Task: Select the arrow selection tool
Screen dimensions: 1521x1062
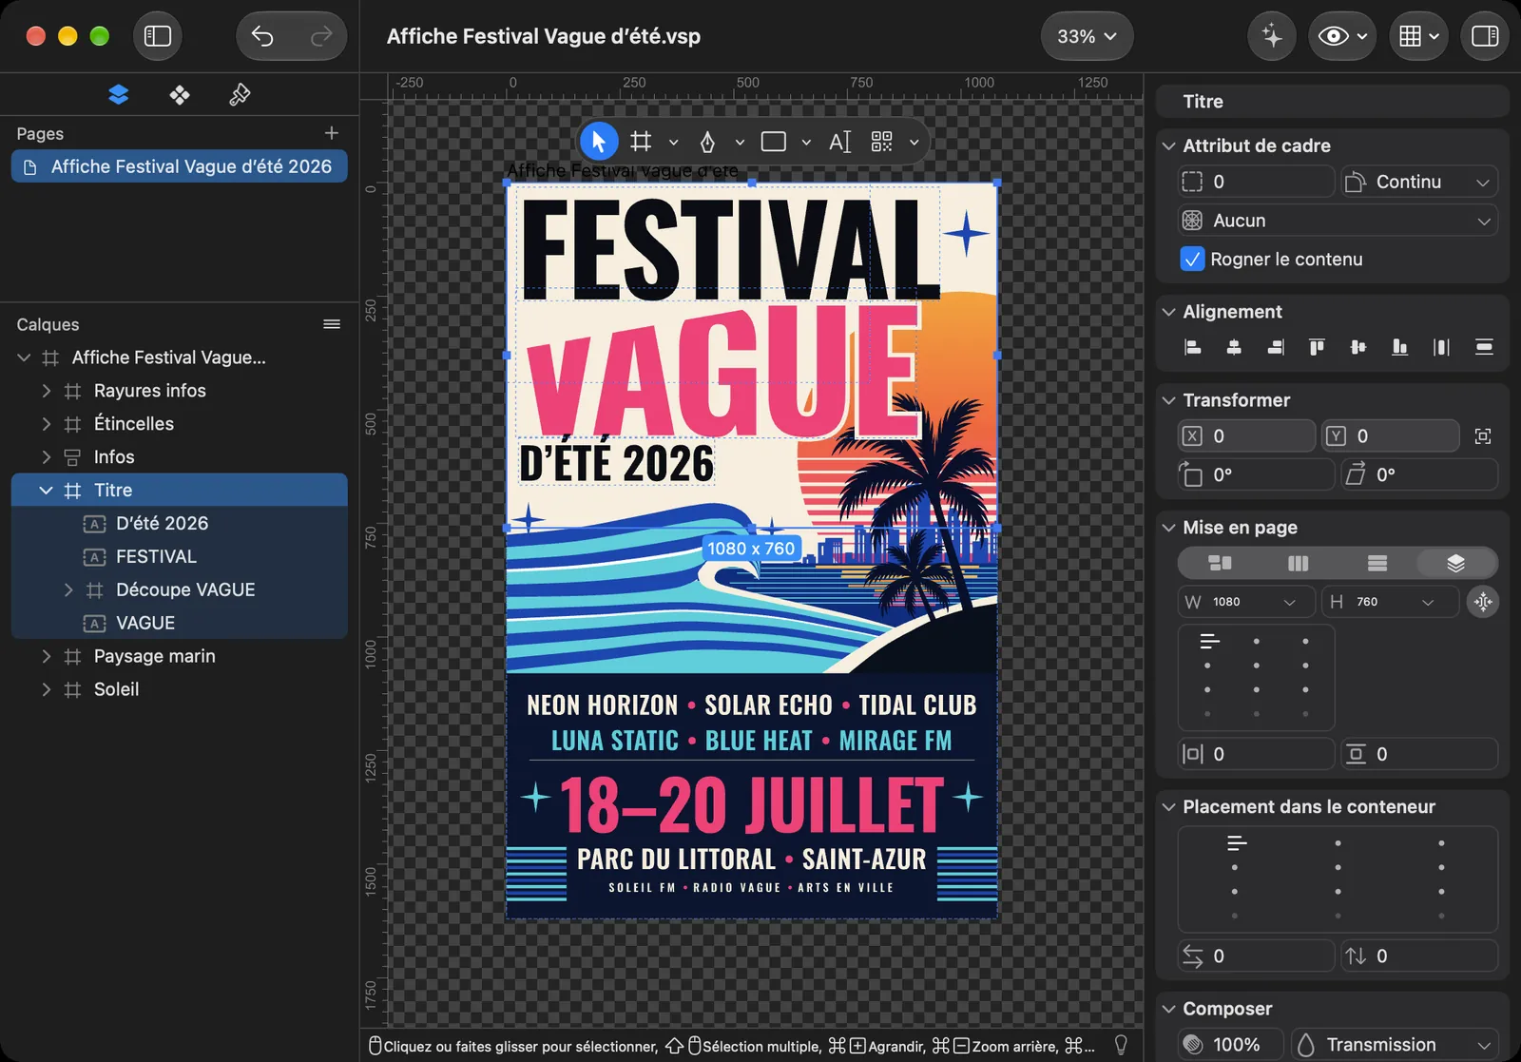Action: tap(599, 142)
